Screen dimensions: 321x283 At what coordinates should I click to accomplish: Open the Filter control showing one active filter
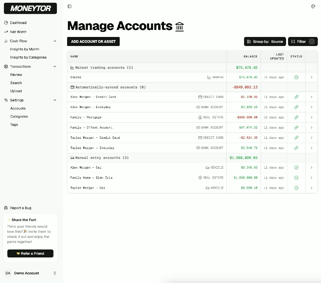pyautogui.click(x=303, y=41)
